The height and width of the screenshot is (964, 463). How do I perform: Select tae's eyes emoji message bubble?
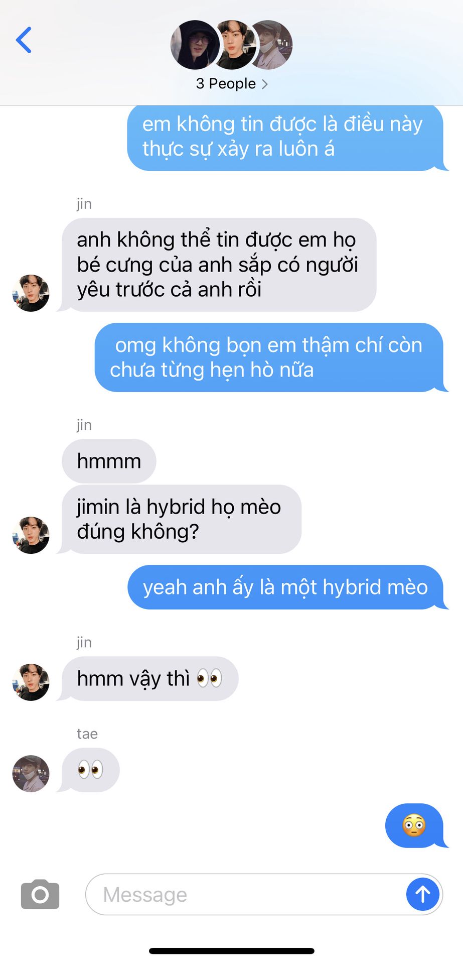pyautogui.click(x=89, y=770)
